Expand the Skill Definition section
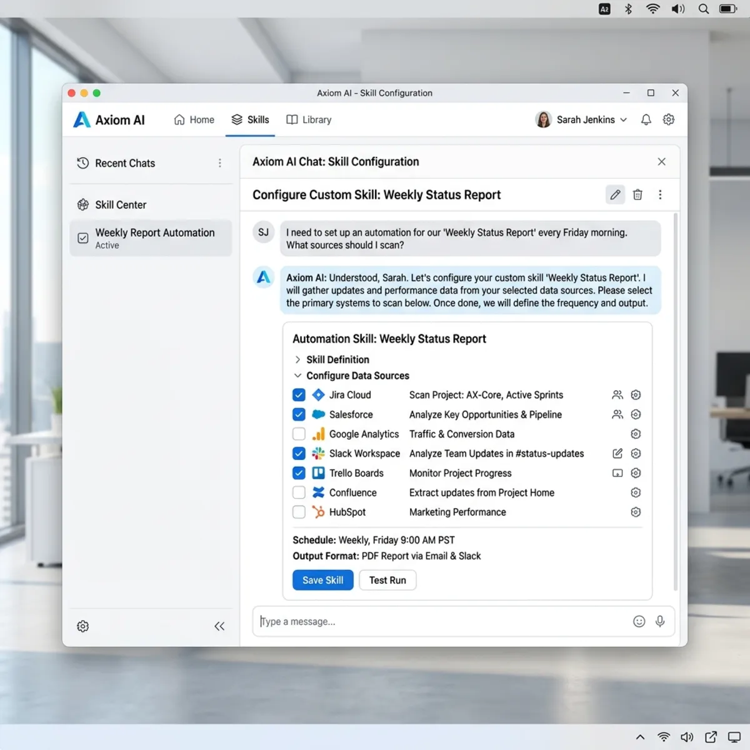 pyautogui.click(x=332, y=359)
